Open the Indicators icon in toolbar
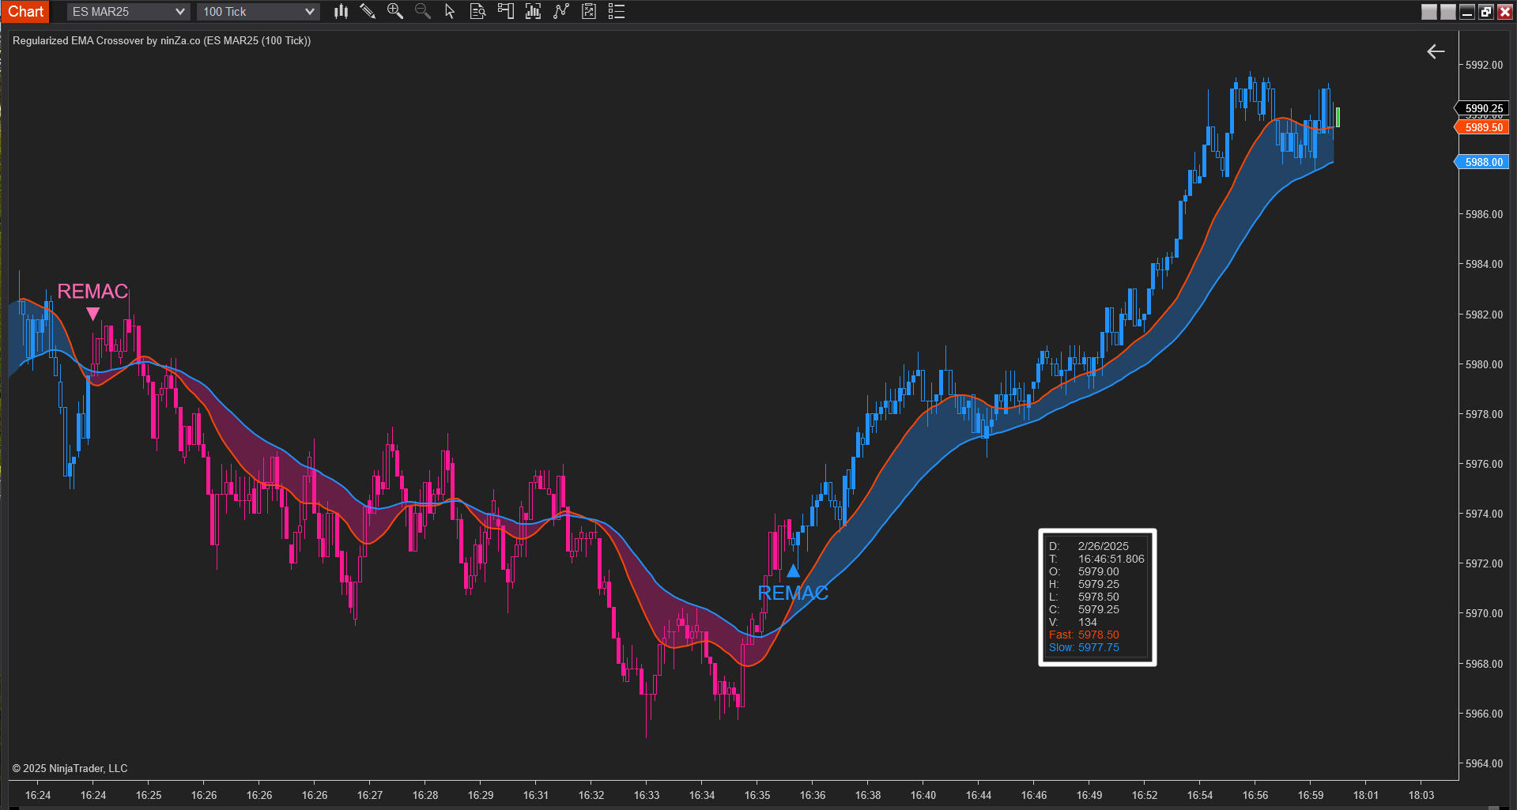Viewport: 1517px width, 810px height. click(534, 11)
